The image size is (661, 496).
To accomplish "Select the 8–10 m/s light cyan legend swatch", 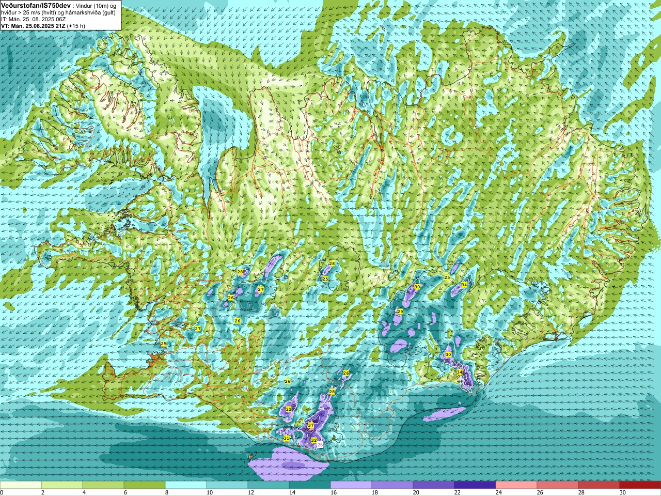I will [x=186, y=485].
